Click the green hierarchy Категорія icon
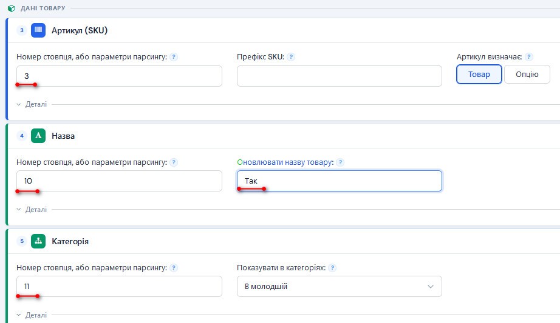The width and height of the screenshot is (560, 323). click(x=38, y=241)
